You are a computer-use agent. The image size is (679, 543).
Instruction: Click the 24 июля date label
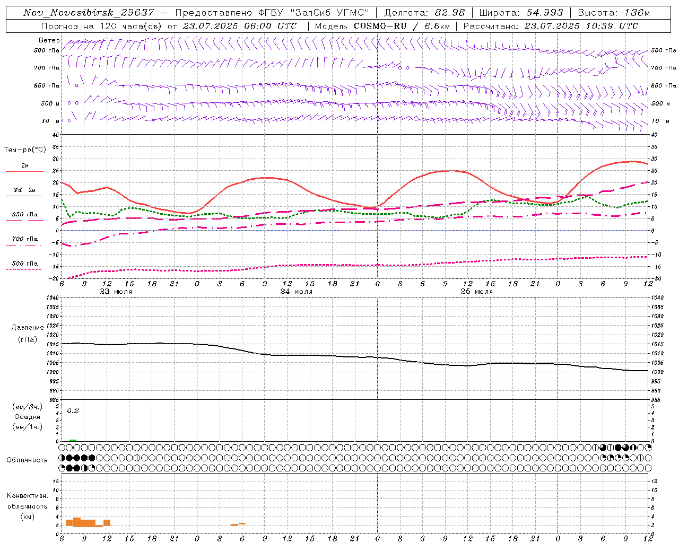297,292
